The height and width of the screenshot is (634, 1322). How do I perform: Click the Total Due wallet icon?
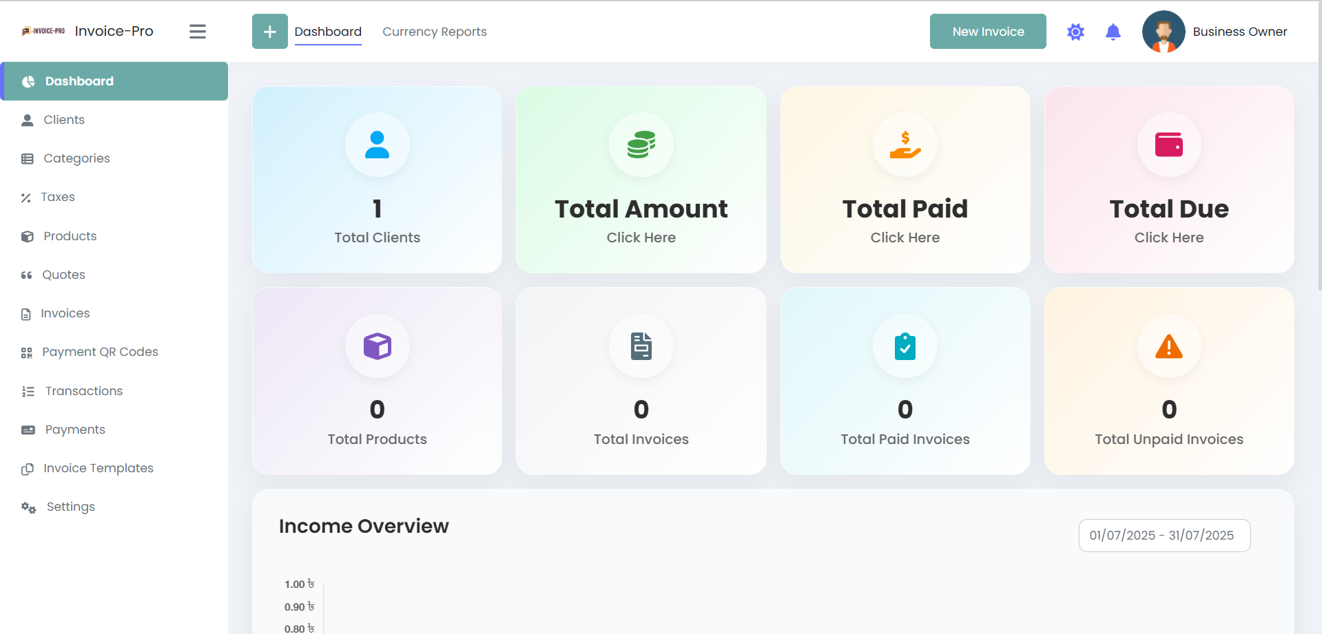(x=1168, y=145)
